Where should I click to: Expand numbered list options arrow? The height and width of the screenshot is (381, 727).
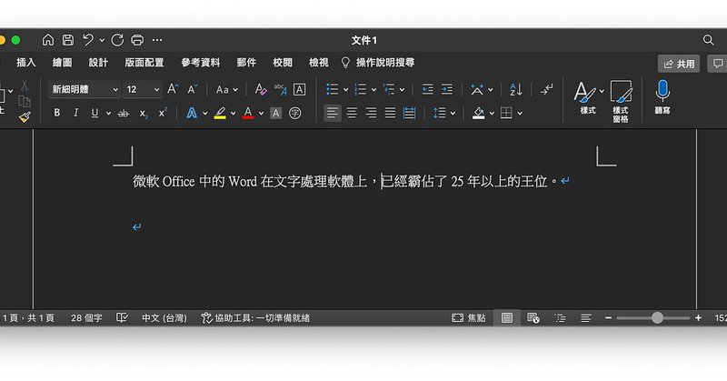[373, 89]
